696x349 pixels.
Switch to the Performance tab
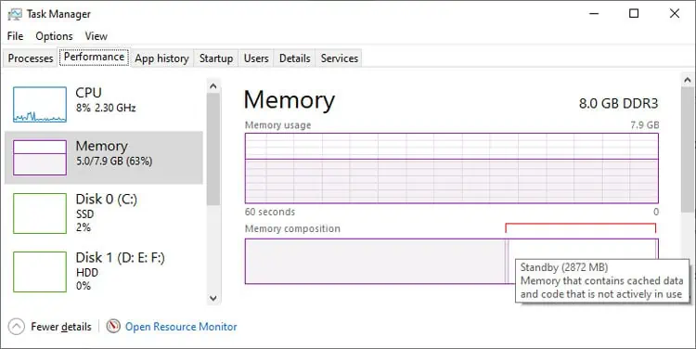pos(94,58)
